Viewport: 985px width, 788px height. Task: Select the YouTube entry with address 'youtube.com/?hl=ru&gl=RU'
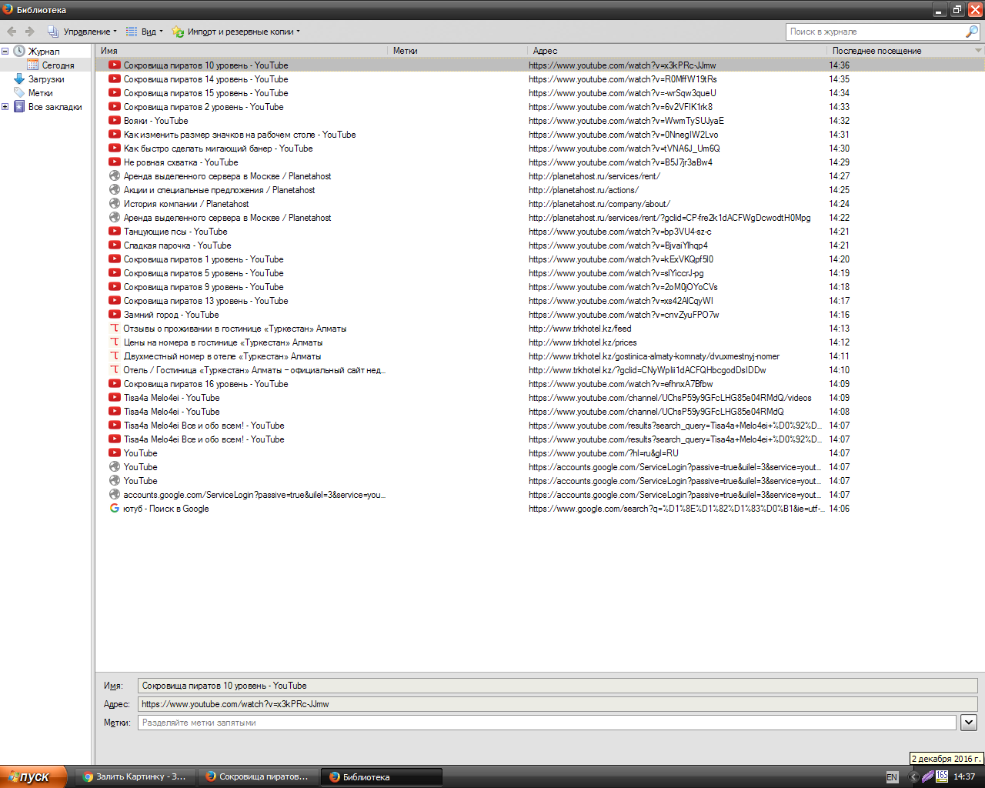(540, 453)
